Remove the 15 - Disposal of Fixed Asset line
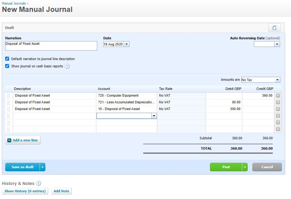Viewport: 291px width, 199px height. (278, 109)
